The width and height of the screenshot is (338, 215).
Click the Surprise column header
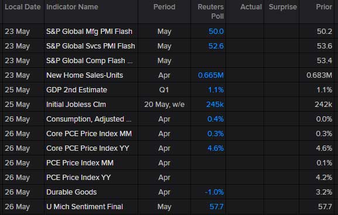[283, 7]
